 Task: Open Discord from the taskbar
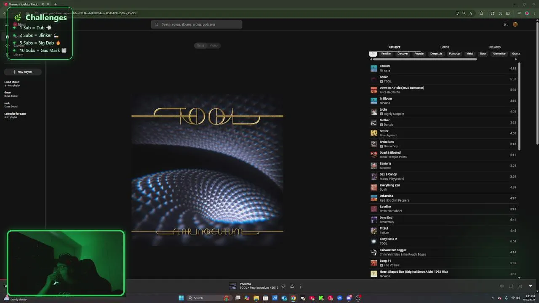pos(349,298)
